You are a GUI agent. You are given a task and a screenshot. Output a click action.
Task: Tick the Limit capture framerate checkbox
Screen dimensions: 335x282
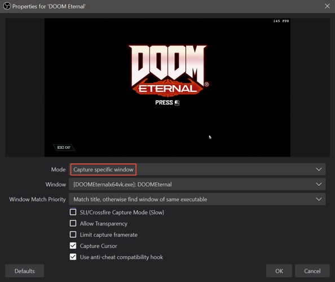pos(73,235)
